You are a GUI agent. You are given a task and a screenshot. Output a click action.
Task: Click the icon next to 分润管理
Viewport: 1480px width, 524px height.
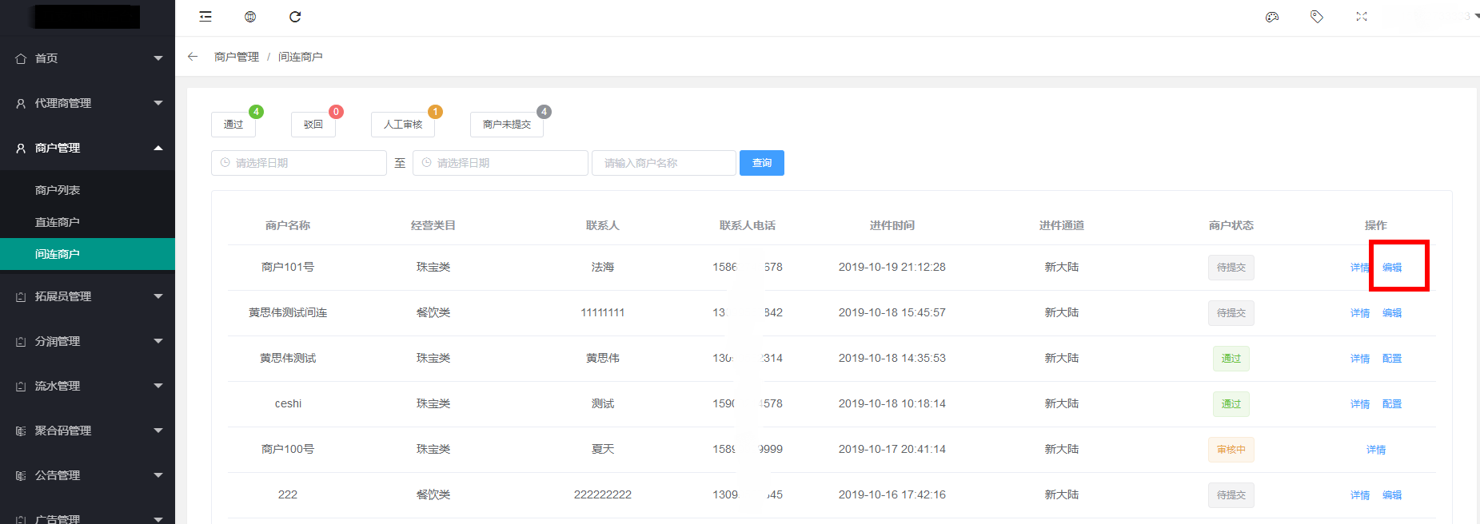21,341
